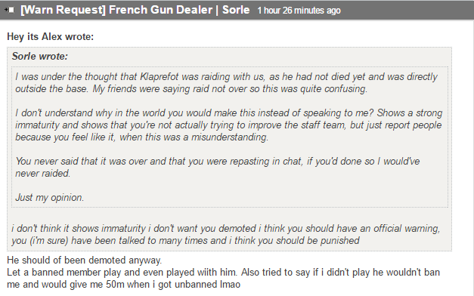Click the line mentioning 50m when unbanned

click(x=124, y=284)
